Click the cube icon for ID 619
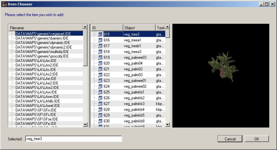Image resolution: width=277 pixels, height=150 pixels. pos(100,58)
